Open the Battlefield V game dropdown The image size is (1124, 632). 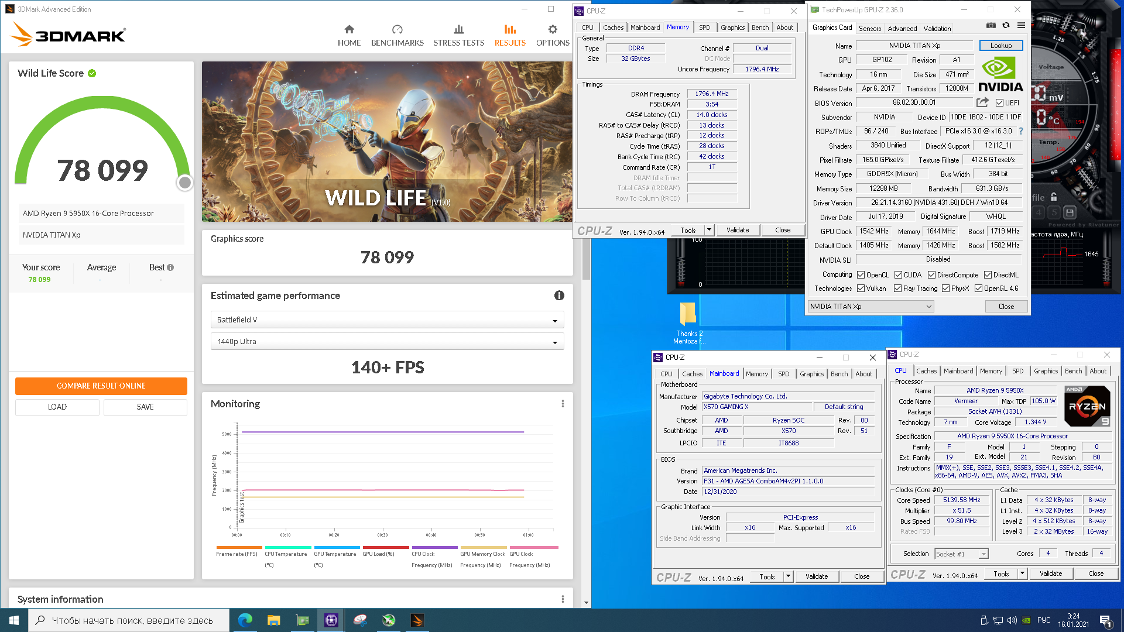point(387,320)
